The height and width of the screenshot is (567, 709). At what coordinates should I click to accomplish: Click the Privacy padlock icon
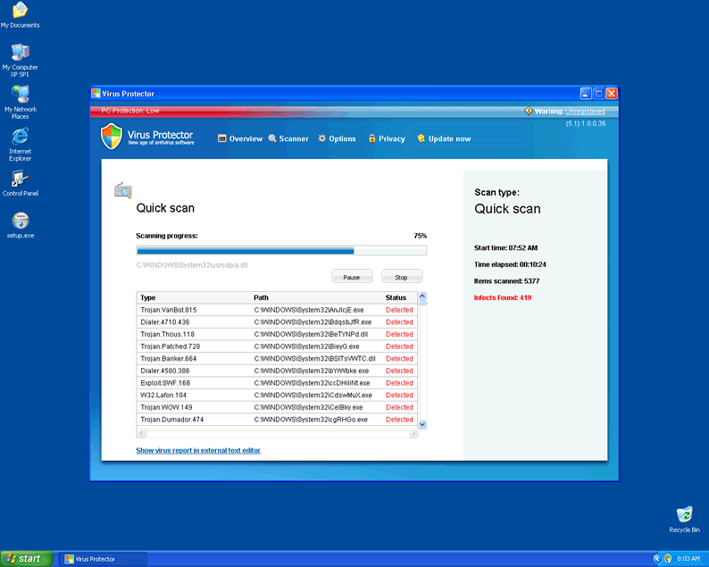coord(372,139)
